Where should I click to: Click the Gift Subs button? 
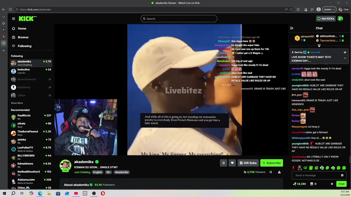coord(248,163)
